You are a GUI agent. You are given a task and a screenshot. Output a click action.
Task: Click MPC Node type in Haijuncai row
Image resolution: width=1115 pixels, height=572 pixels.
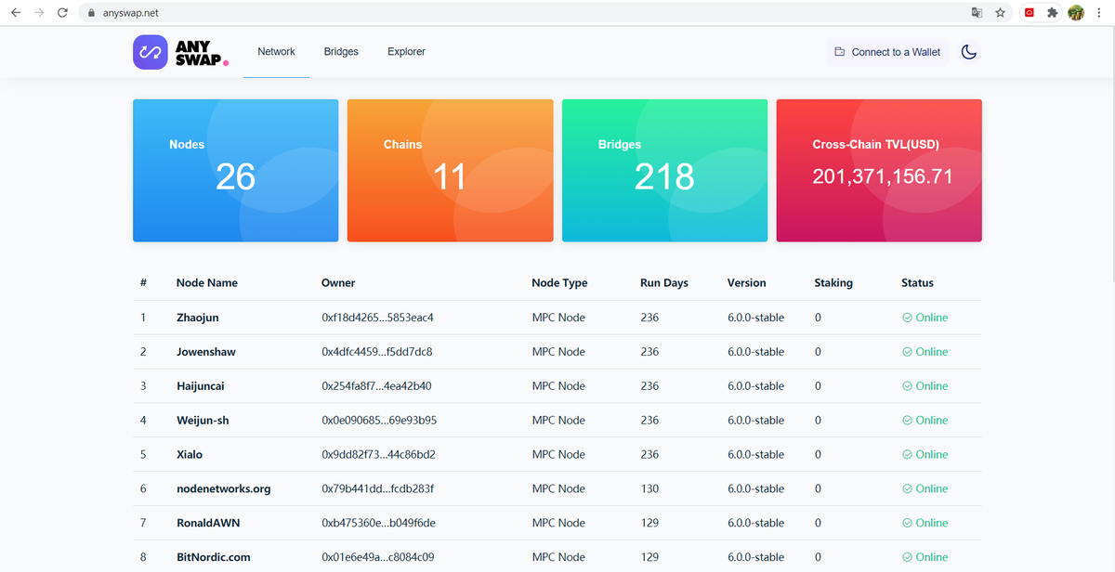point(558,386)
